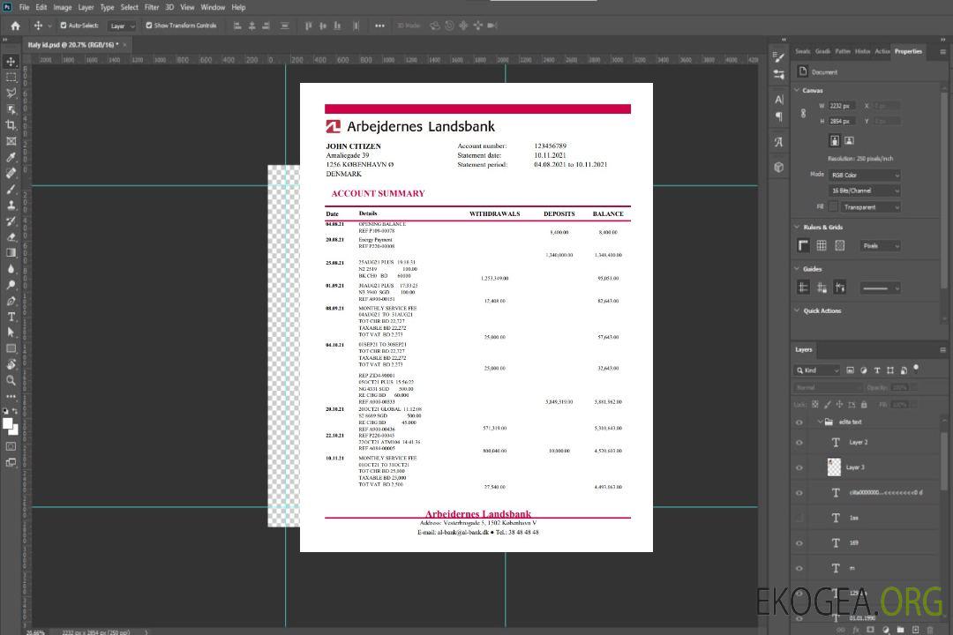Open the Paragraph panel icon
Viewport: 953px width, 635px height.
click(779, 116)
